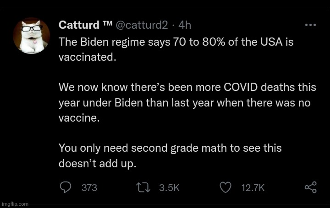
Task: View the 12.7K likes count
Action: (x=253, y=188)
